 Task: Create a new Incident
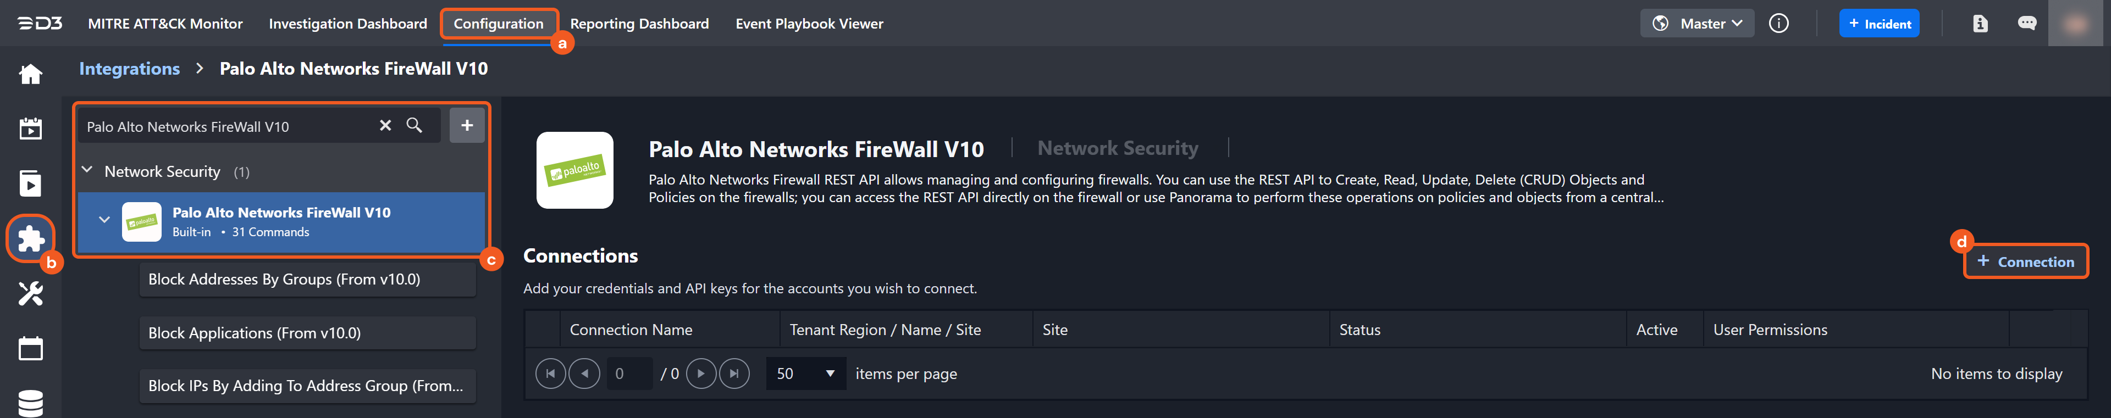[x=1878, y=24]
